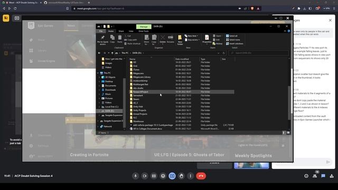Open the File tab in Explorer
The height and width of the screenshot is (190, 338).
coord(101,31)
